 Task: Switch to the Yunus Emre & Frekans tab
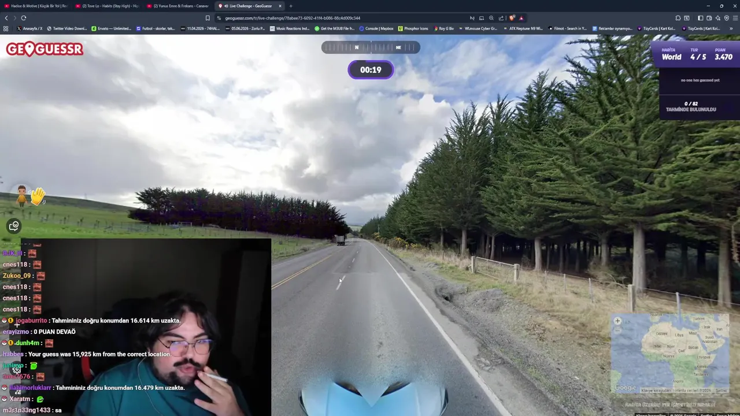(178, 6)
